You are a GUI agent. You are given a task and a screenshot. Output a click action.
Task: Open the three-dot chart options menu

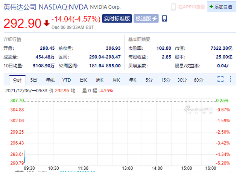pyautogui.click(x=230, y=79)
